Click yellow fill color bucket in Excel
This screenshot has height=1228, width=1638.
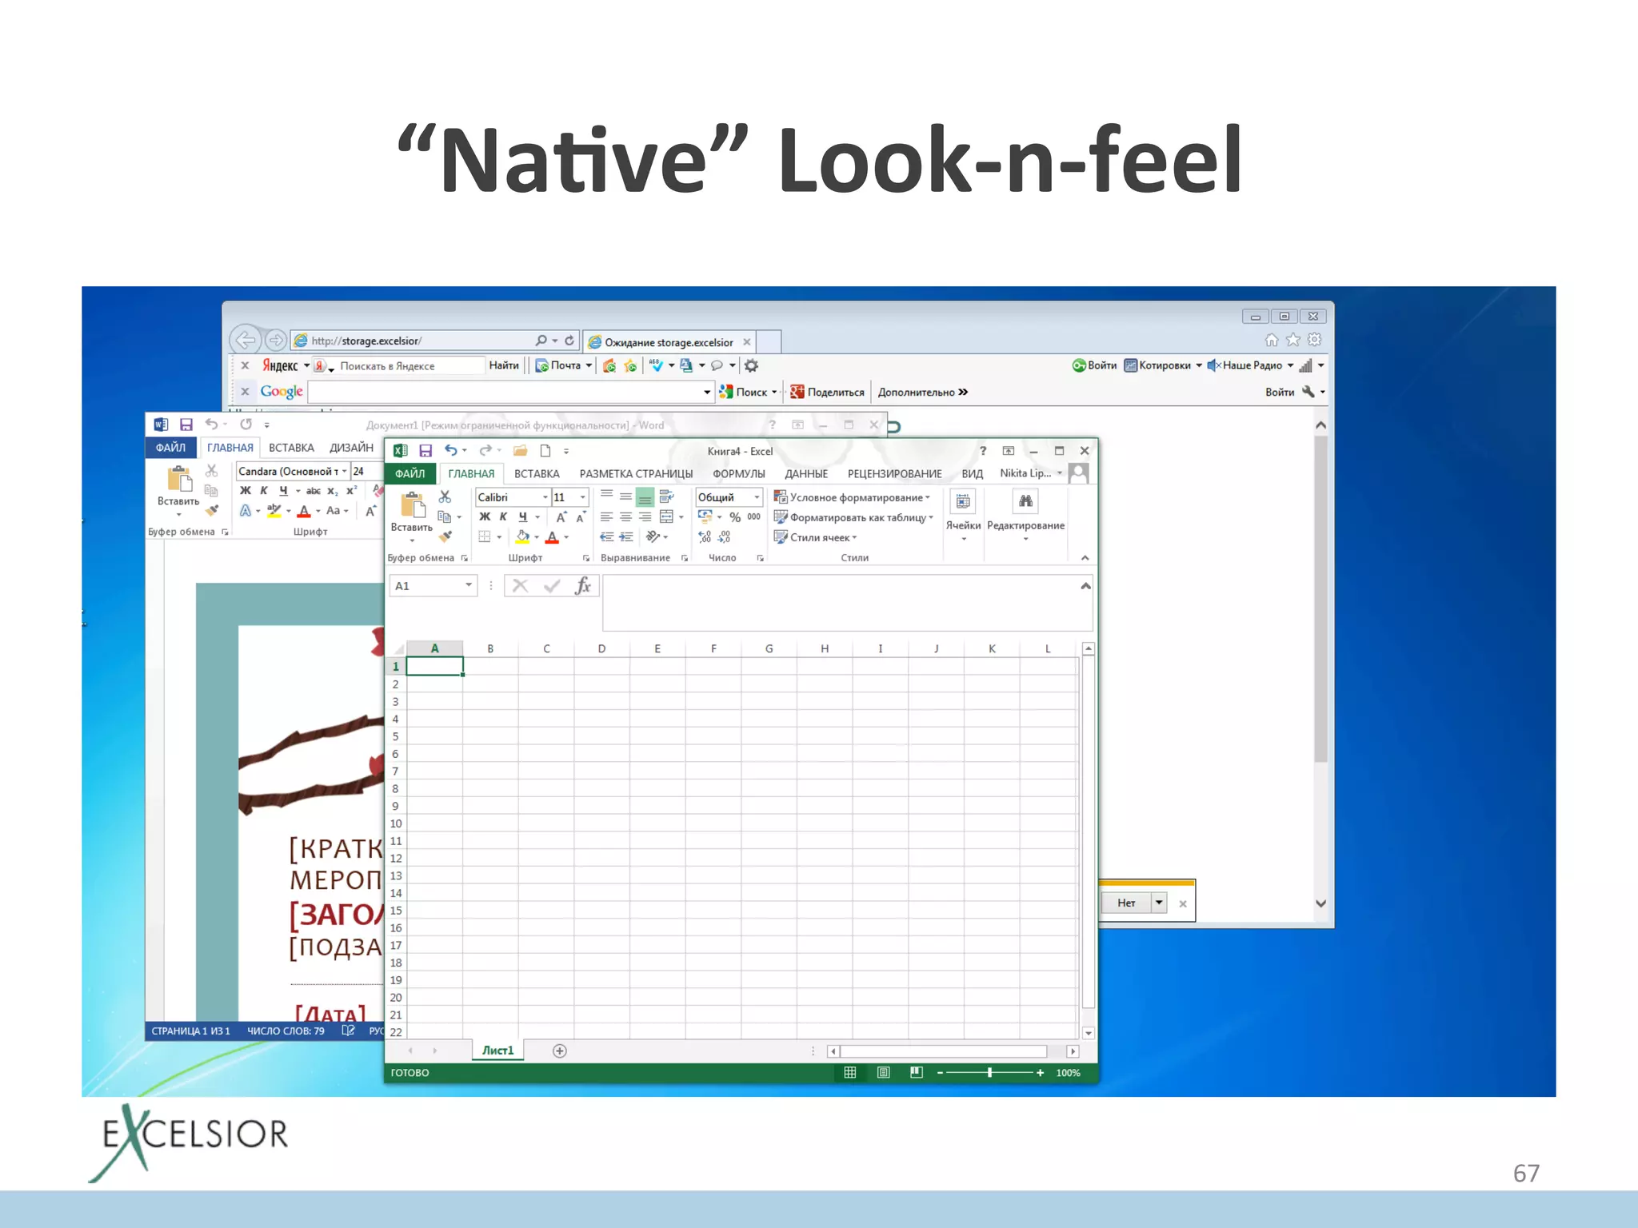pos(522,537)
